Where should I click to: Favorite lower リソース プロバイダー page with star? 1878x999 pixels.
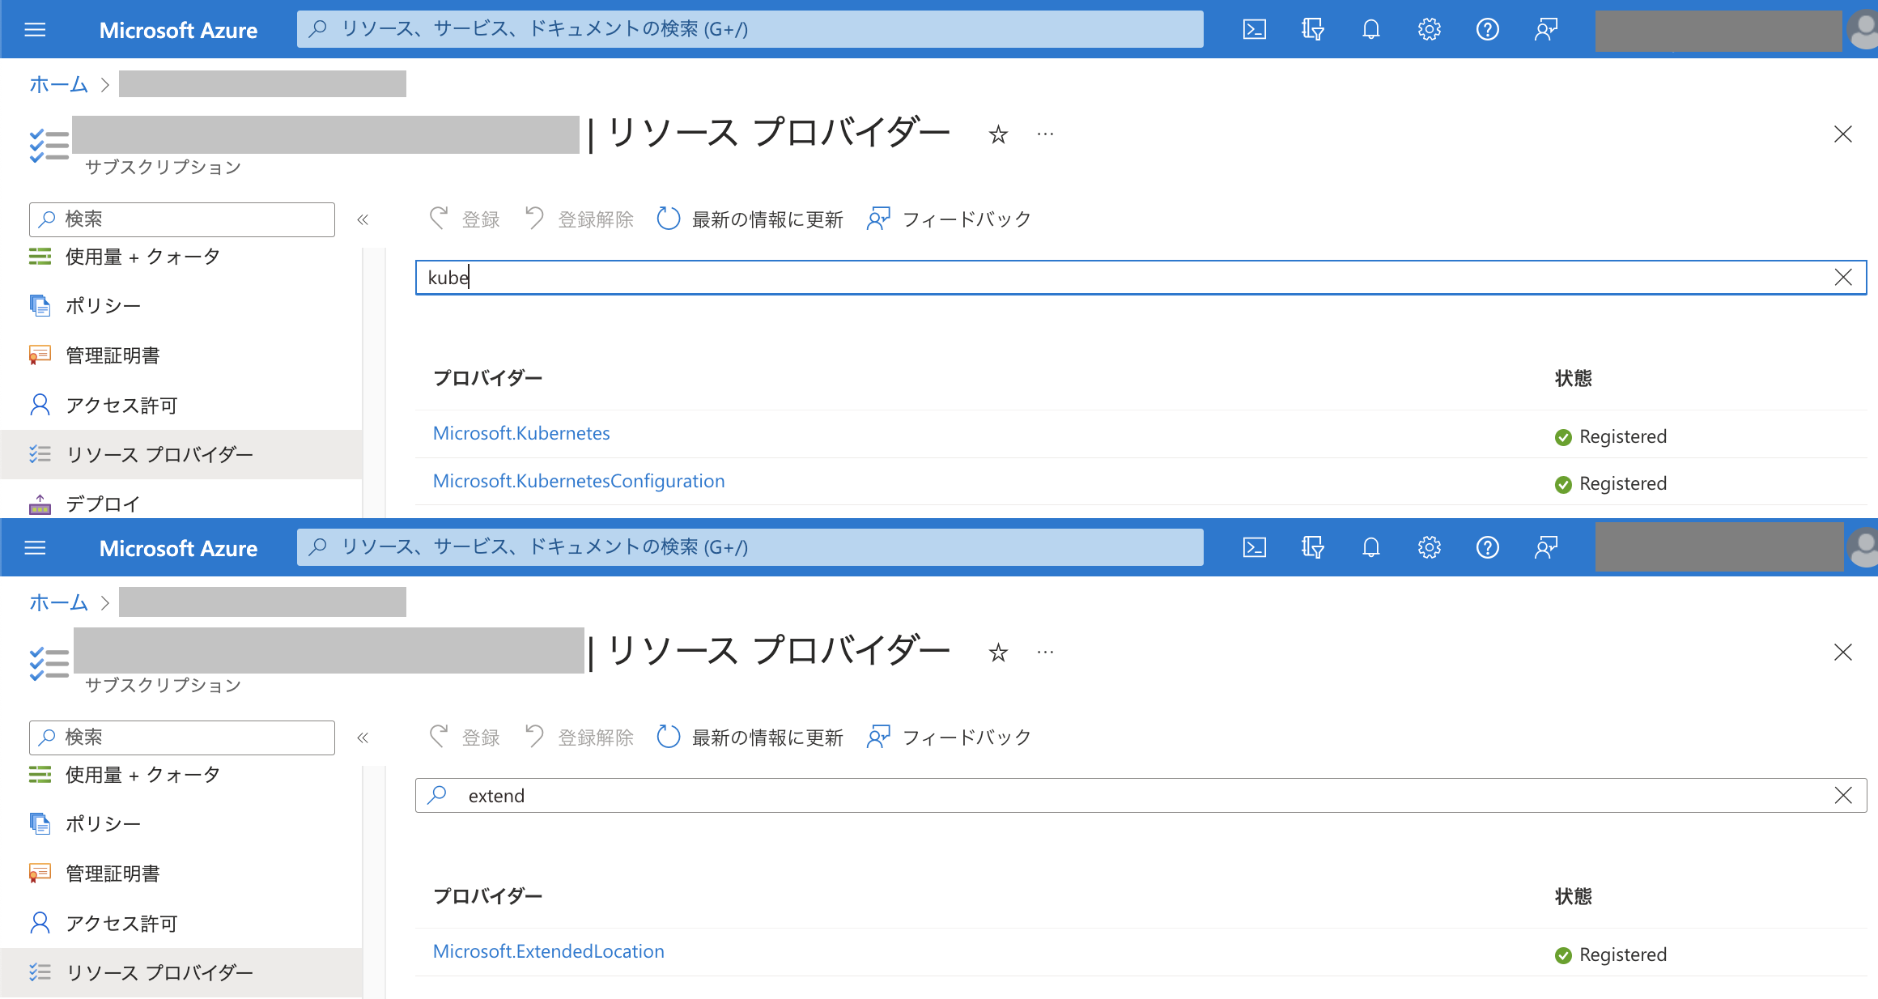[x=998, y=653]
